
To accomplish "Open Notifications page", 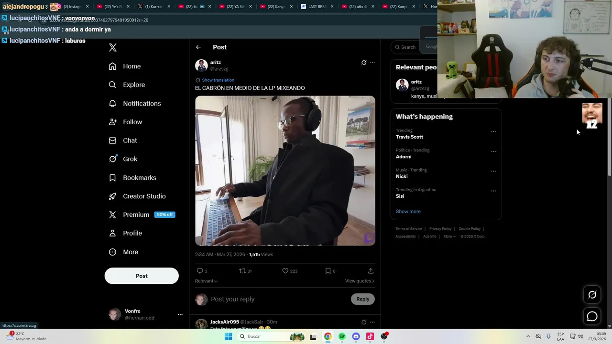I will (x=135, y=103).
